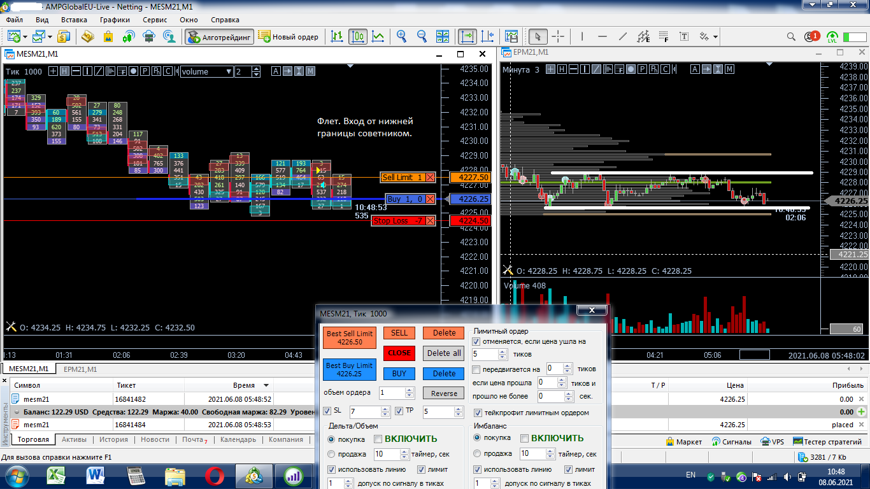
Task: Open the Время column sort arrow
Action: click(x=266, y=385)
